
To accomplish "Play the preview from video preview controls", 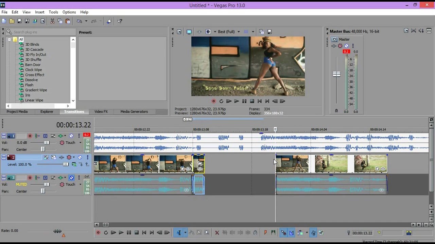I will tap(237, 101).
